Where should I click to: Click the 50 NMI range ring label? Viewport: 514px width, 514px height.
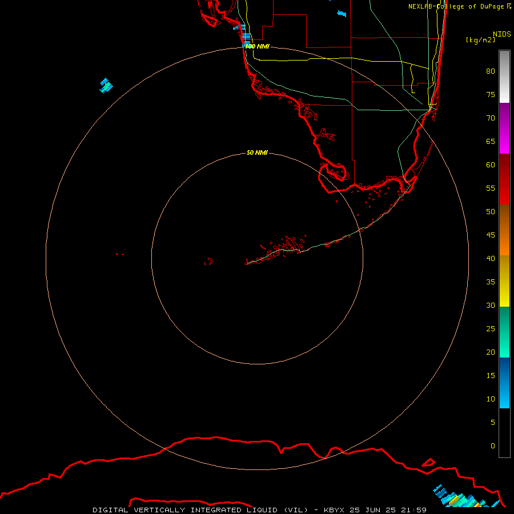click(257, 152)
